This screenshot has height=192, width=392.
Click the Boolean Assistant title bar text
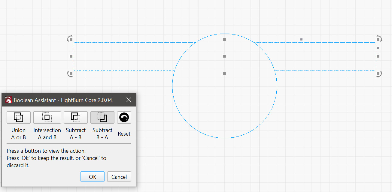click(63, 100)
